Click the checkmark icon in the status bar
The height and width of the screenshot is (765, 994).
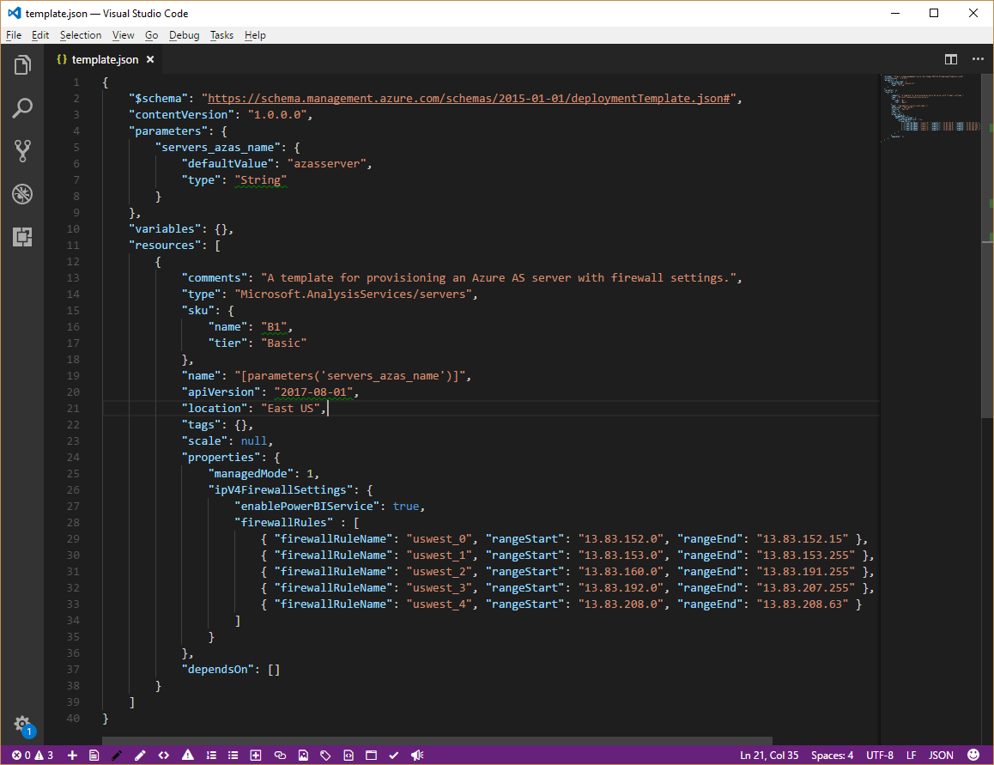click(393, 755)
